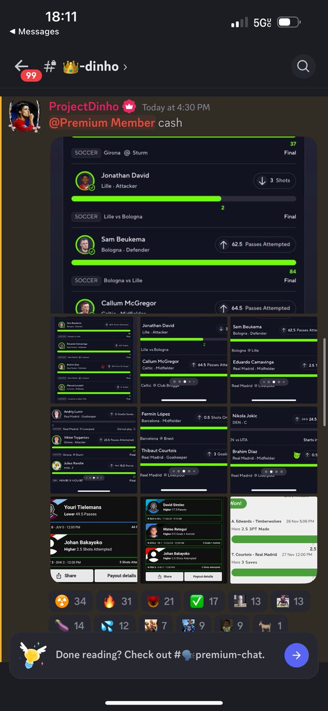Open thumbnail with Nikola Jokic and Brahim Díaz

click(274, 450)
